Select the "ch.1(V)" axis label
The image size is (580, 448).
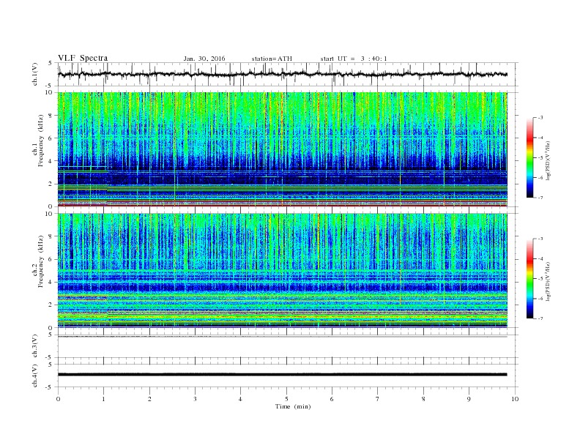coord(35,74)
